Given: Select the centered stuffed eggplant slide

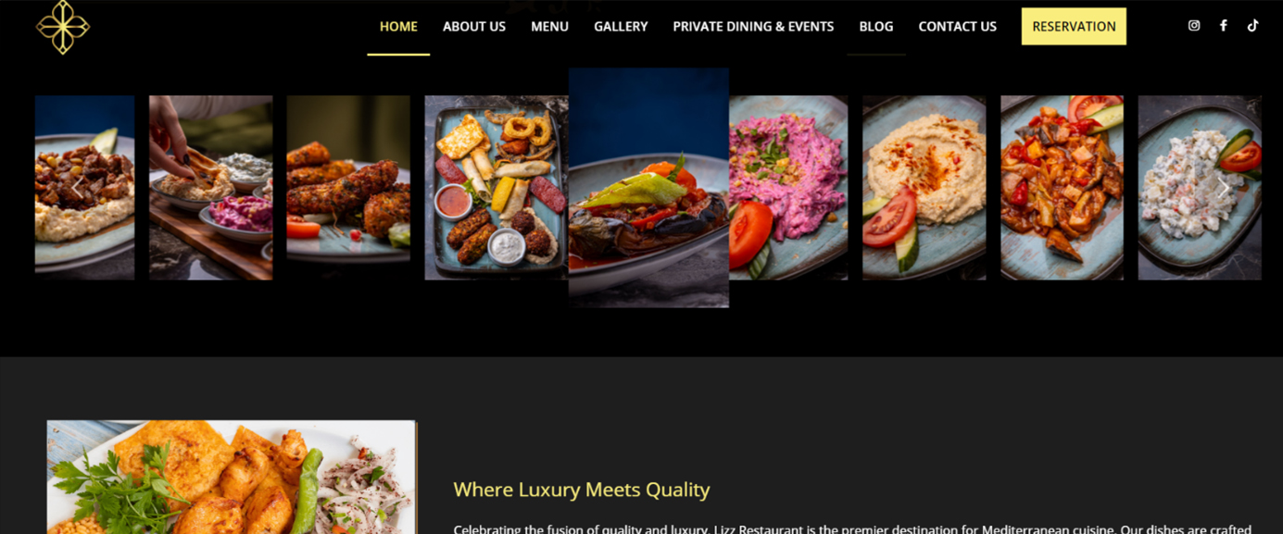Looking at the screenshot, I should pos(648,188).
